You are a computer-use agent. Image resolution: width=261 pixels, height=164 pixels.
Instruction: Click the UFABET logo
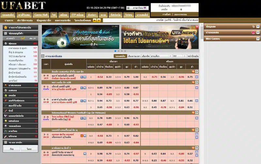point(23,6)
